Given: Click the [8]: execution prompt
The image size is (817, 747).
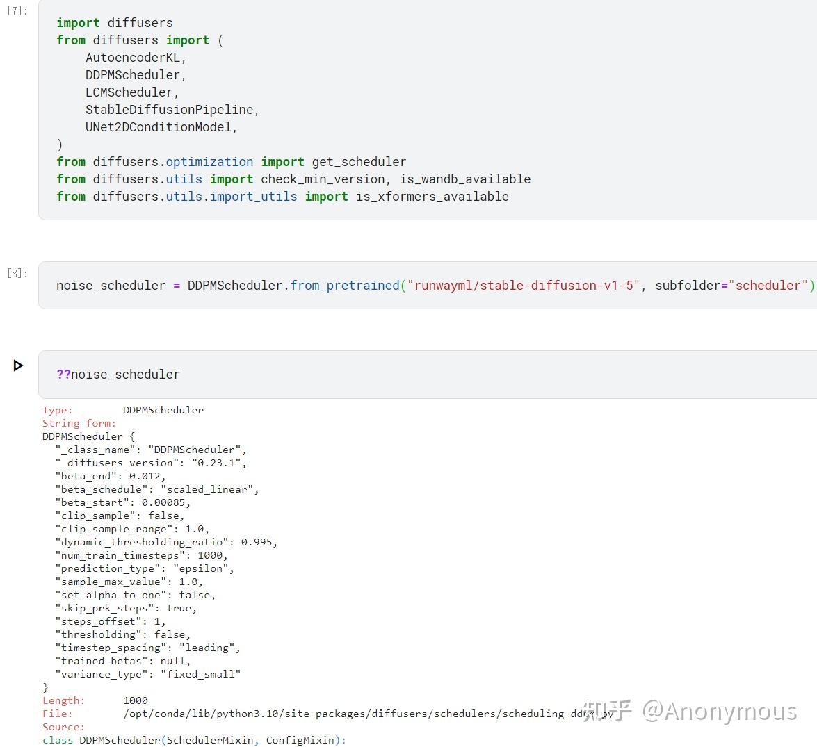Looking at the screenshot, I should 17,273.
